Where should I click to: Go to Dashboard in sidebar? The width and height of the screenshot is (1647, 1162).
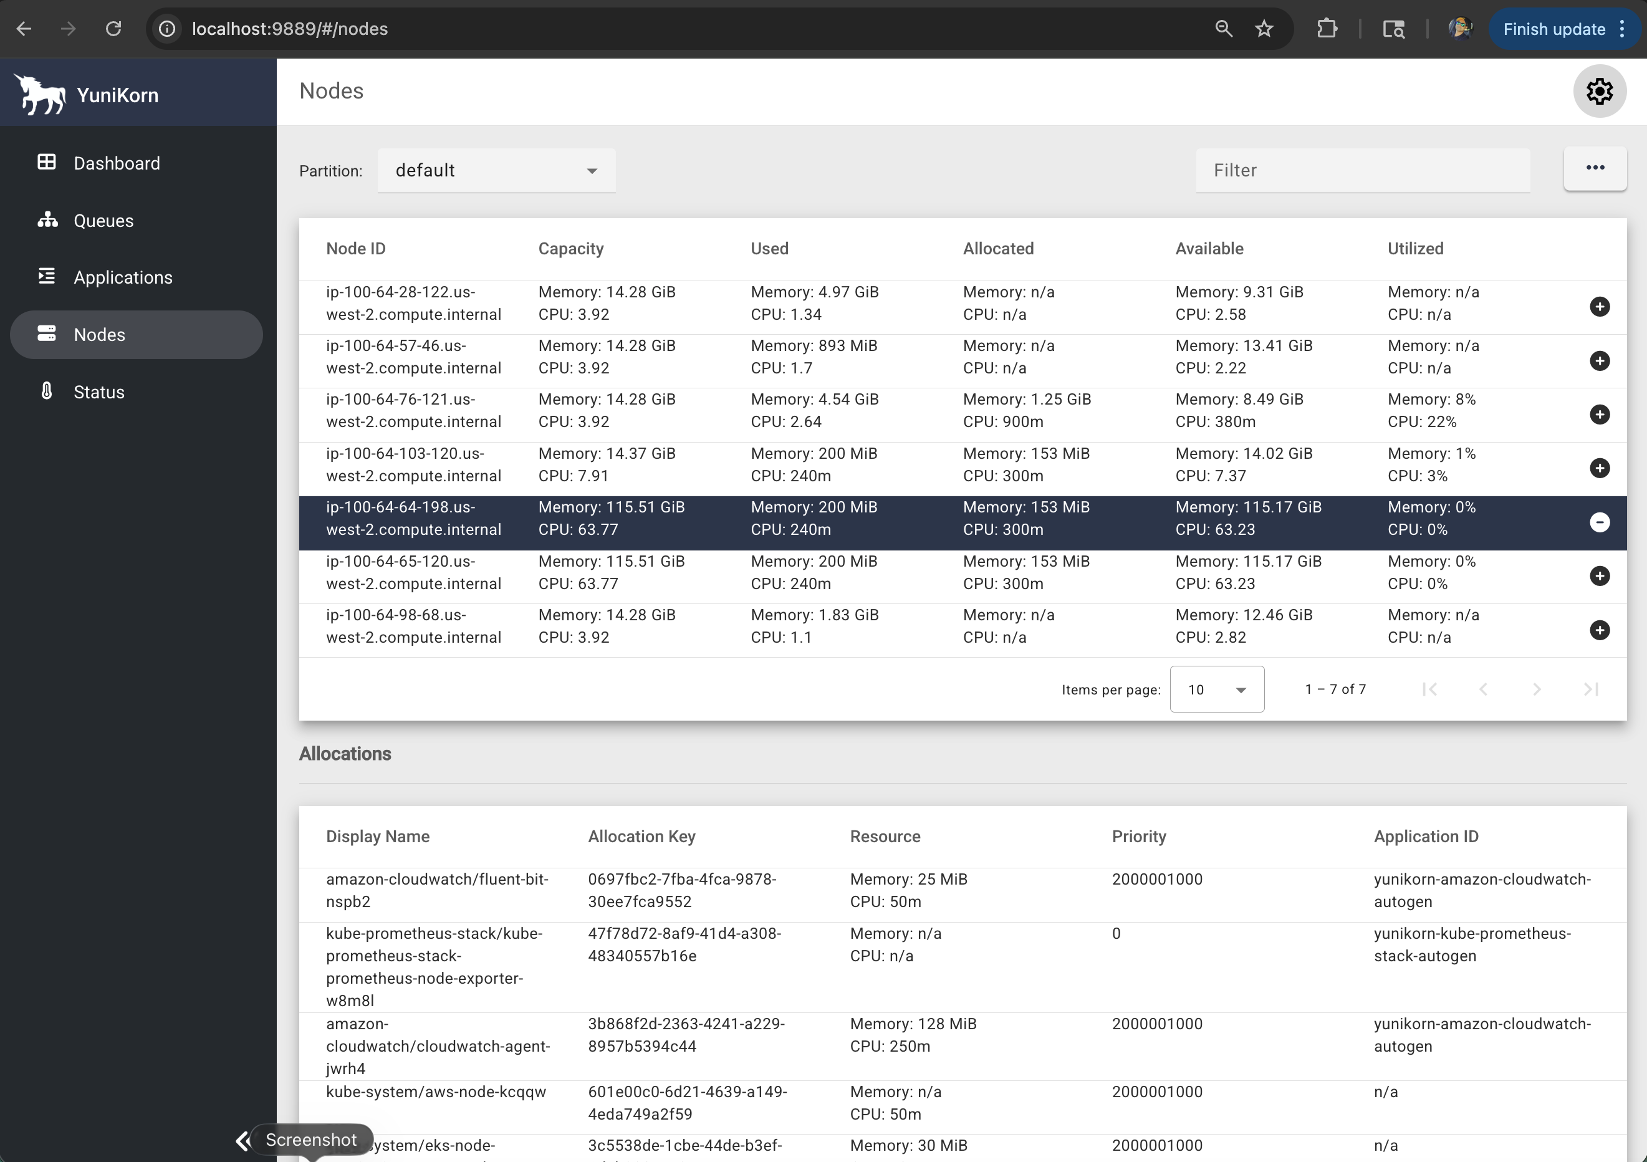point(116,163)
